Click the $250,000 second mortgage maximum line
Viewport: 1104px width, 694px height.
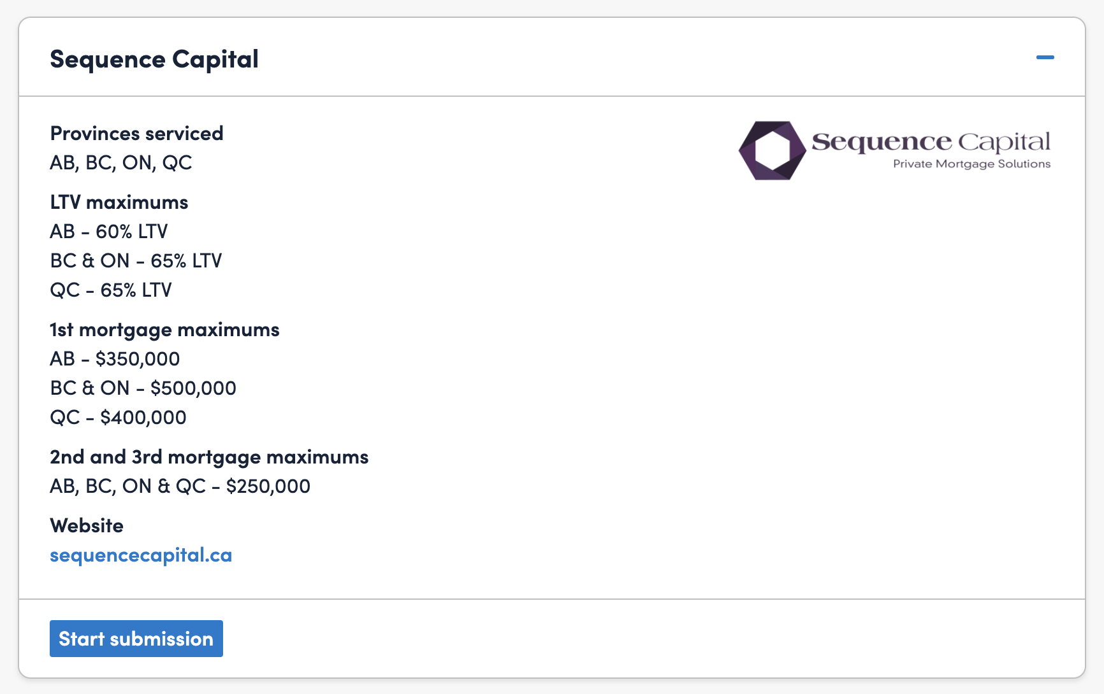click(180, 486)
